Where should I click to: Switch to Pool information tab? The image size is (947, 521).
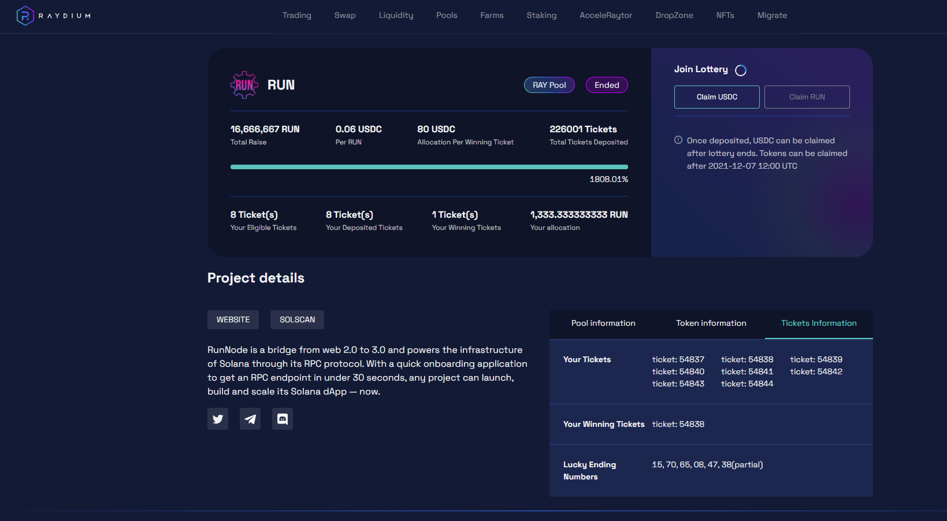(x=603, y=323)
